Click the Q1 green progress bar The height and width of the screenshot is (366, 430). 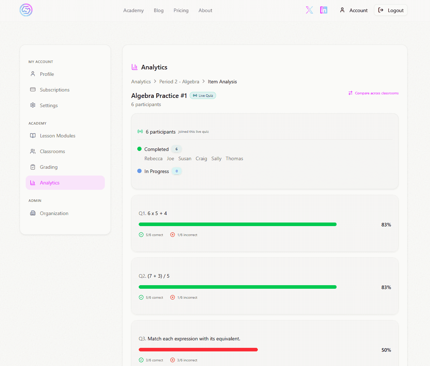pos(237,224)
